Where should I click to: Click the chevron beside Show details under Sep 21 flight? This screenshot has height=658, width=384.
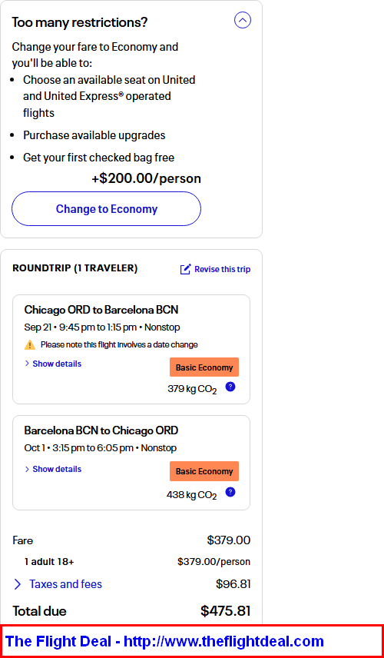tap(27, 364)
